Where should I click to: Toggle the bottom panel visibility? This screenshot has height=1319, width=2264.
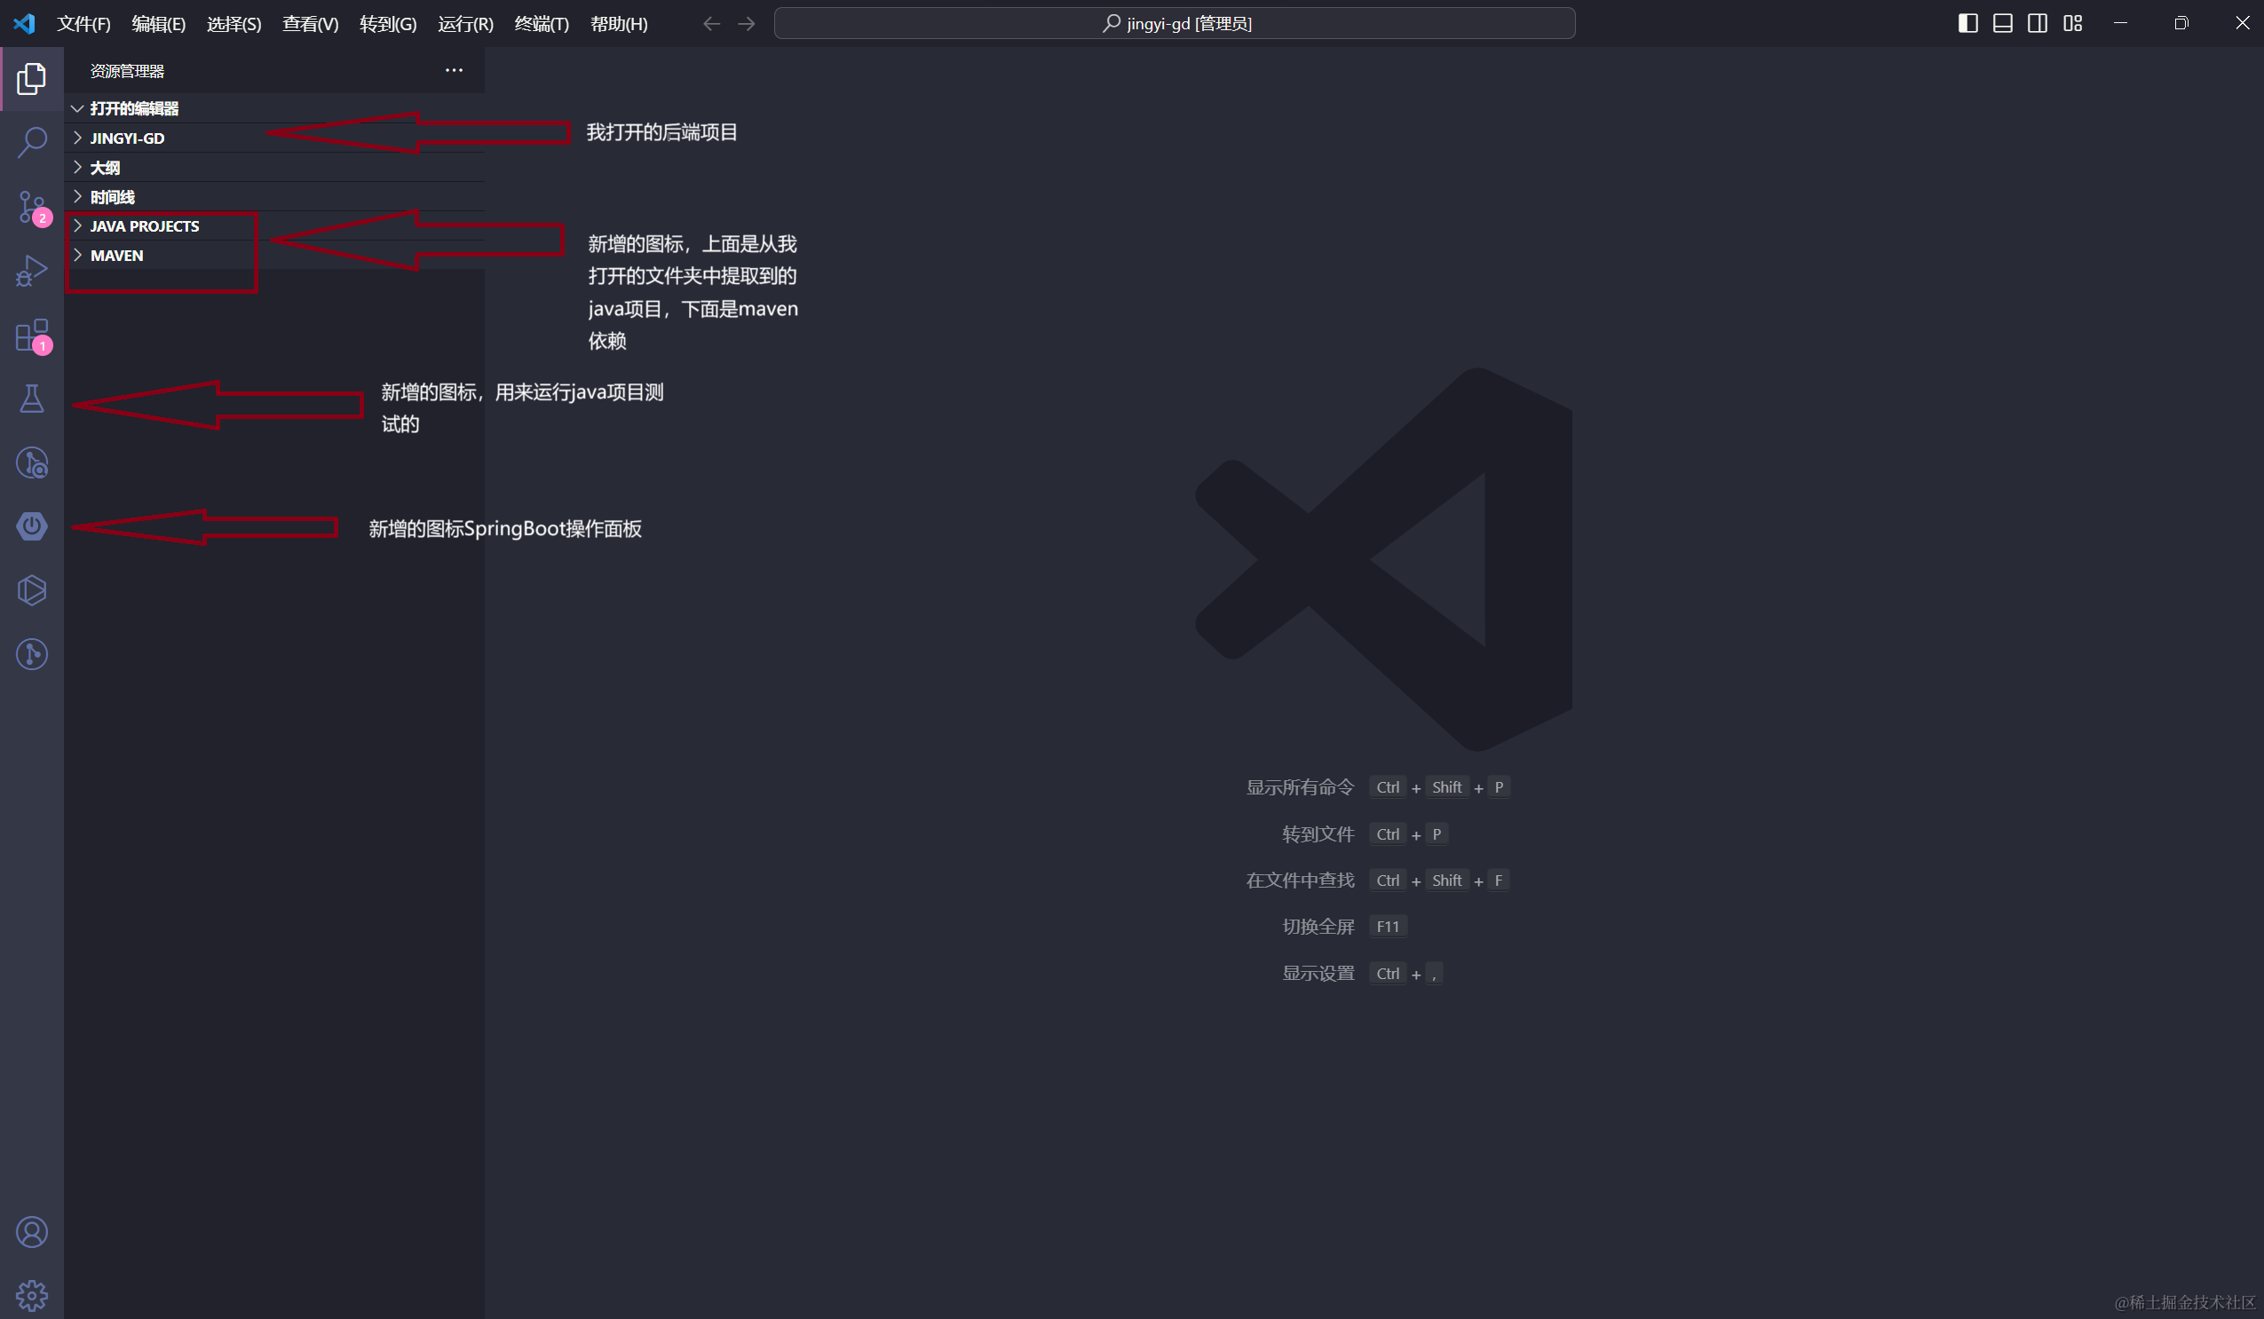coord(2003,23)
